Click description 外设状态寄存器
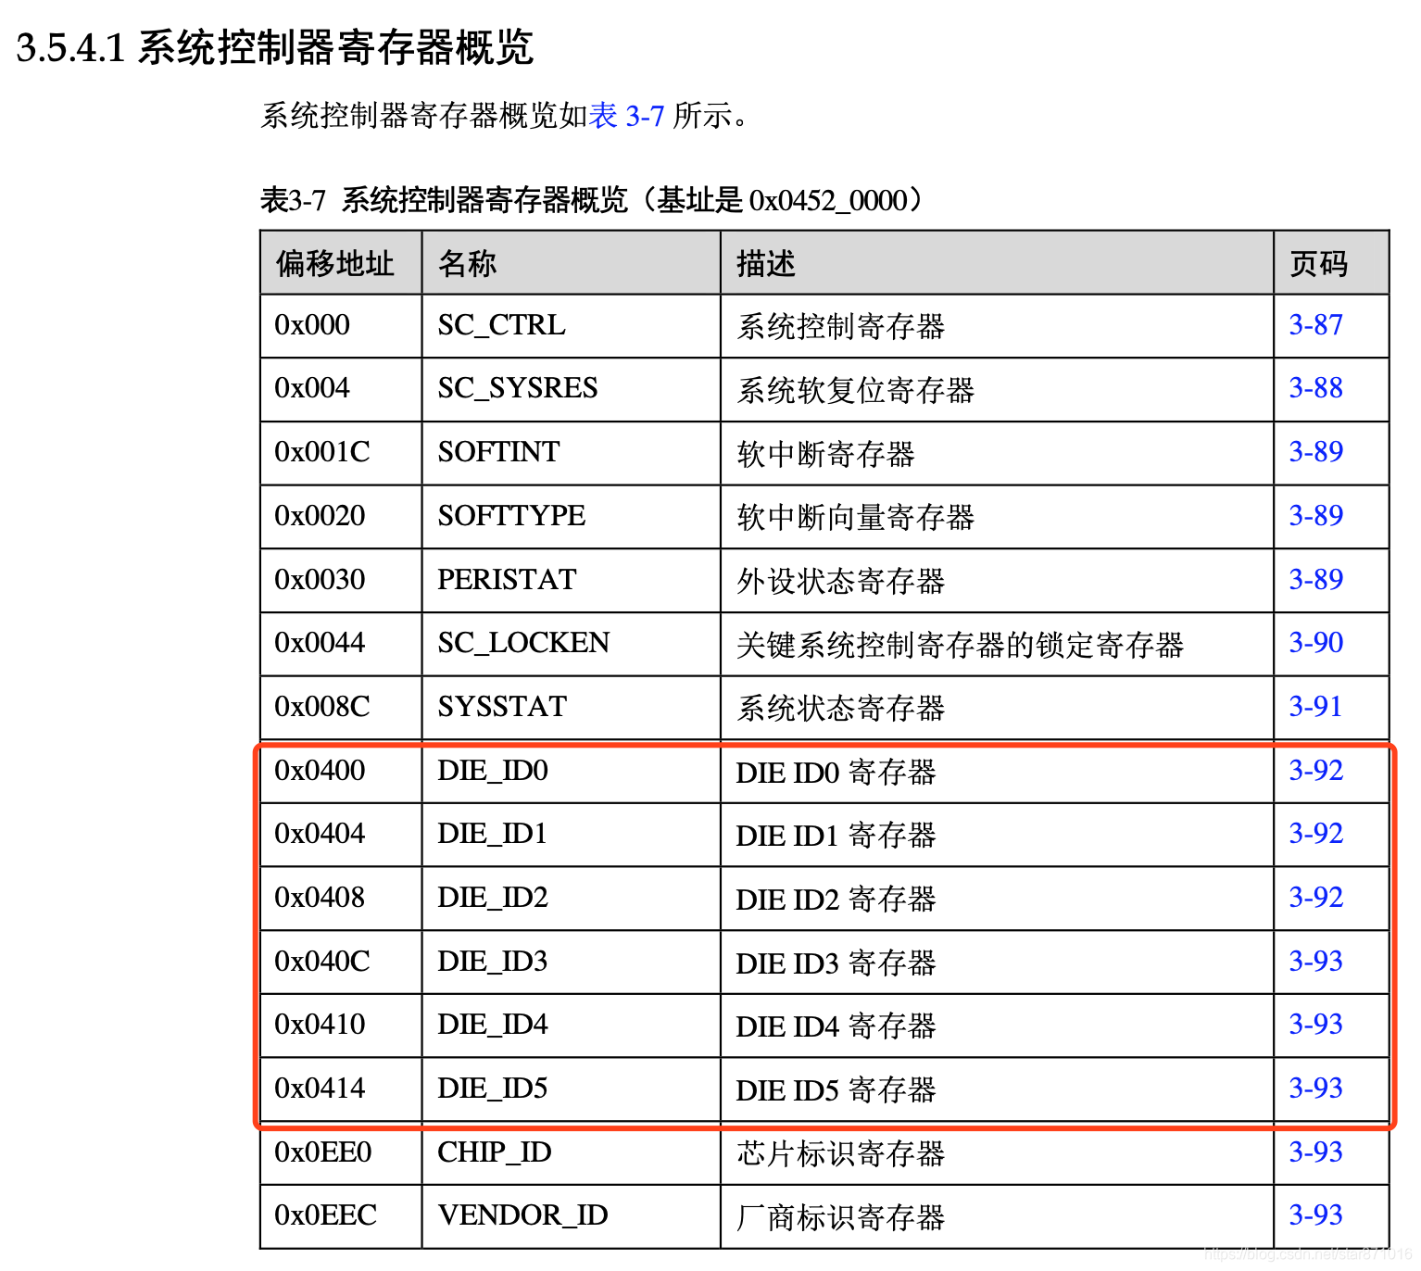Screen dimensions: 1421x1271 [x=840, y=581]
